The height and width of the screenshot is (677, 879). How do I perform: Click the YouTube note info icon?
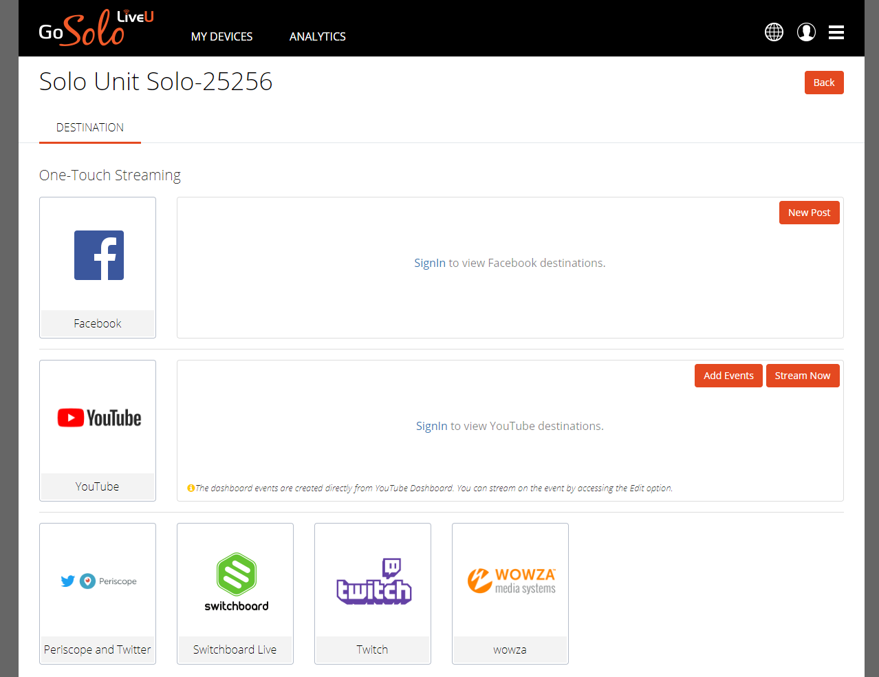point(191,488)
